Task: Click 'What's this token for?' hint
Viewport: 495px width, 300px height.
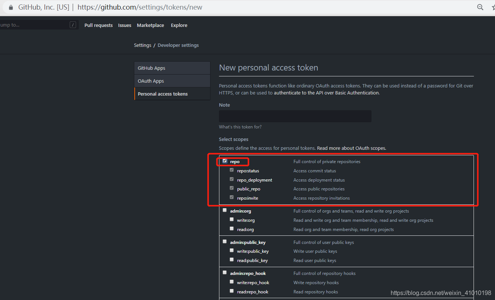Action: 240,127
